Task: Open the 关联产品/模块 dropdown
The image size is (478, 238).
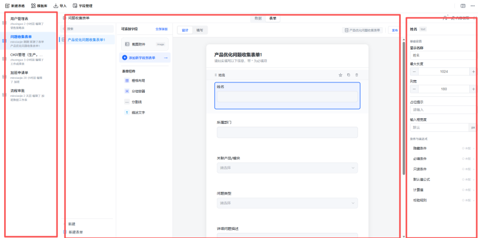Action: tap(287, 168)
